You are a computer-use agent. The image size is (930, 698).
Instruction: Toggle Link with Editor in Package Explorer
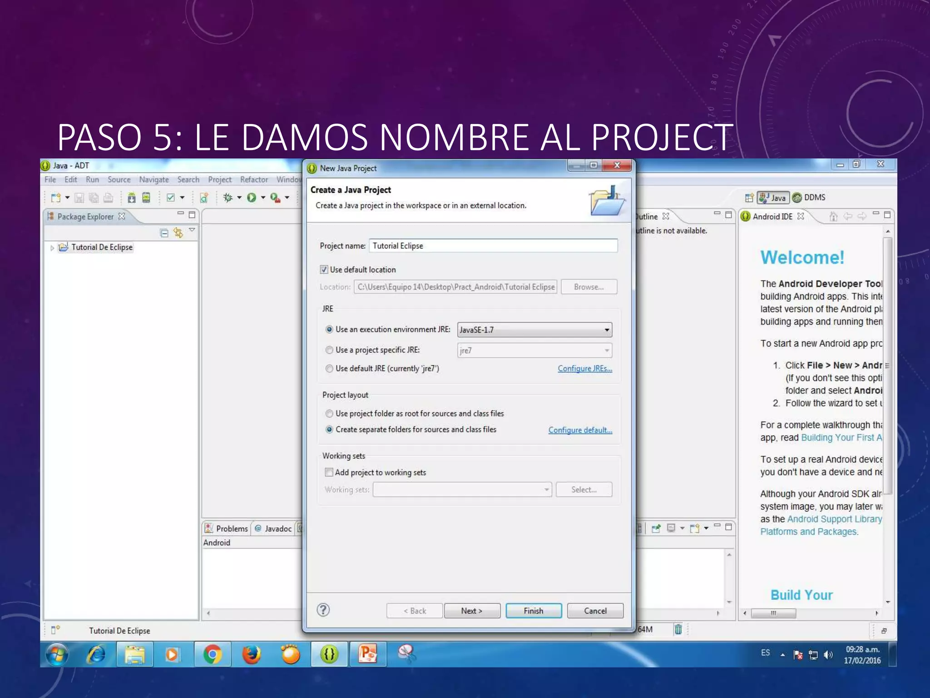(178, 233)
